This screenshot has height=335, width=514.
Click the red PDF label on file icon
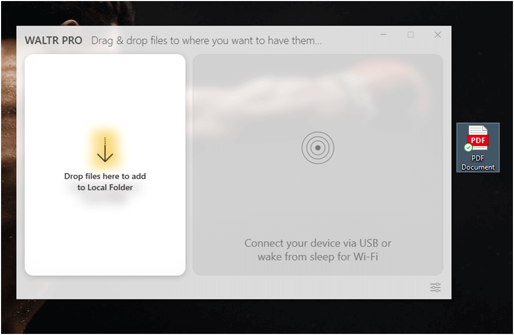478,140
